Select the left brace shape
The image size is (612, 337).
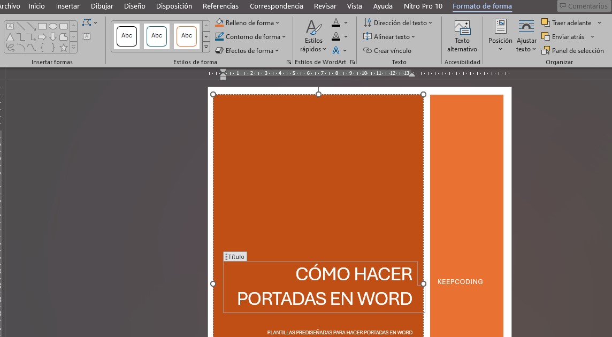(x=42, y=48)
